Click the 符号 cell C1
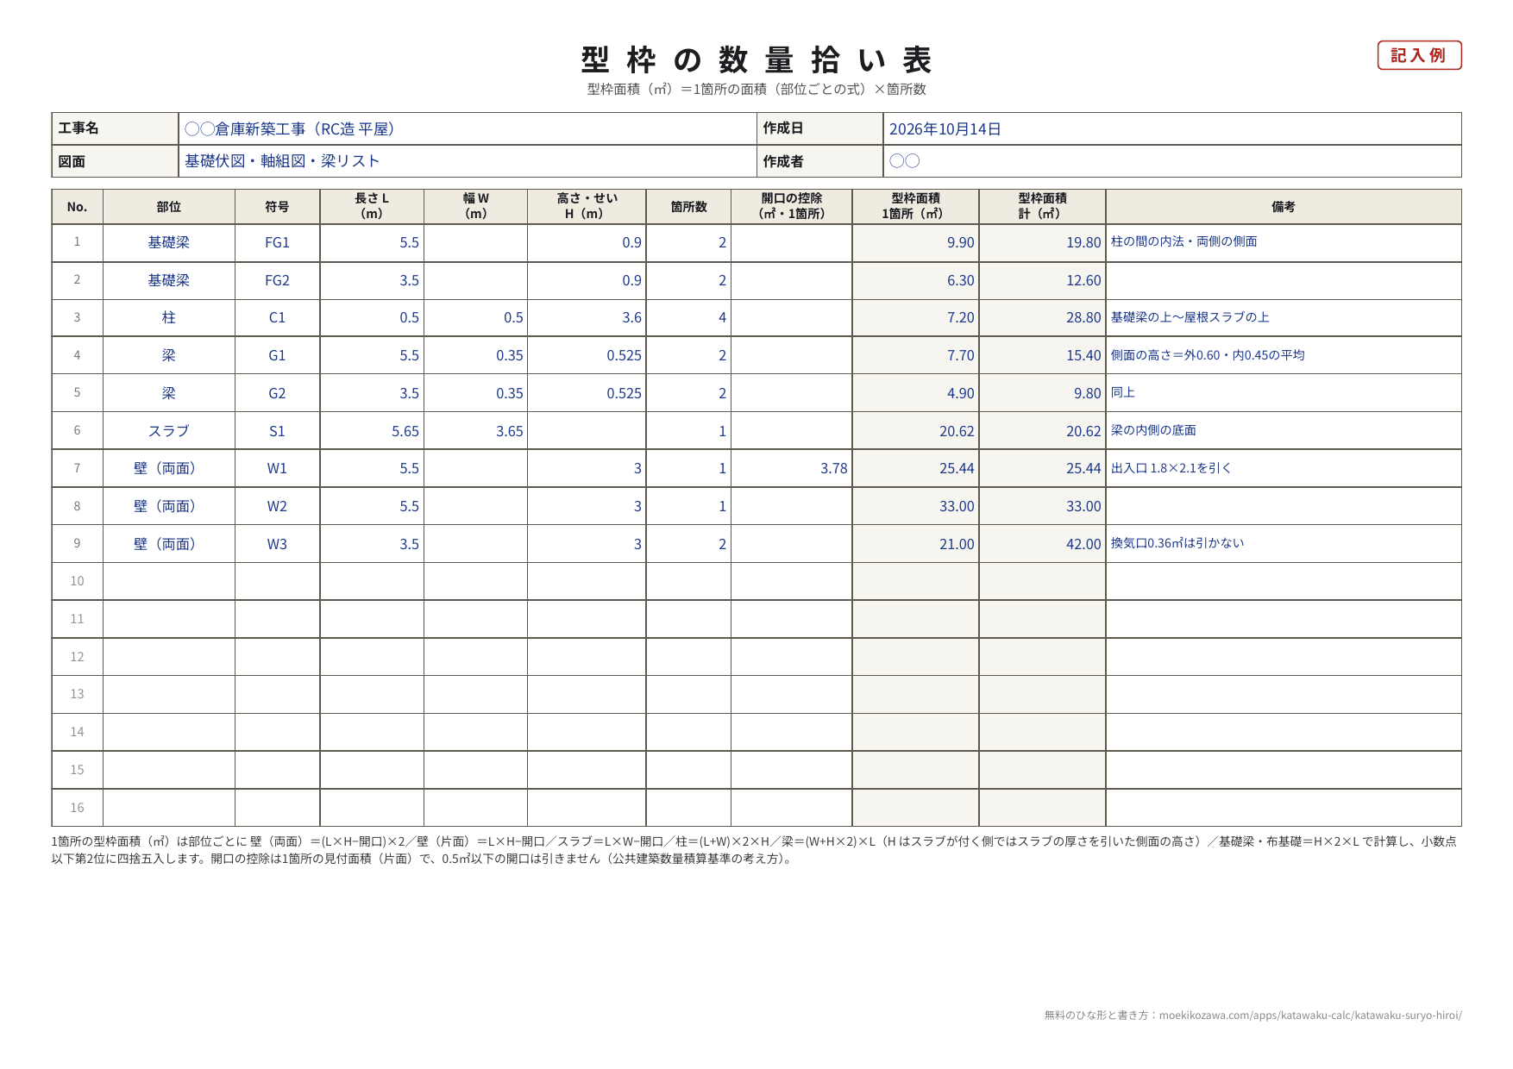This screenshot has height=1069, width=1513. click(277, 318)
